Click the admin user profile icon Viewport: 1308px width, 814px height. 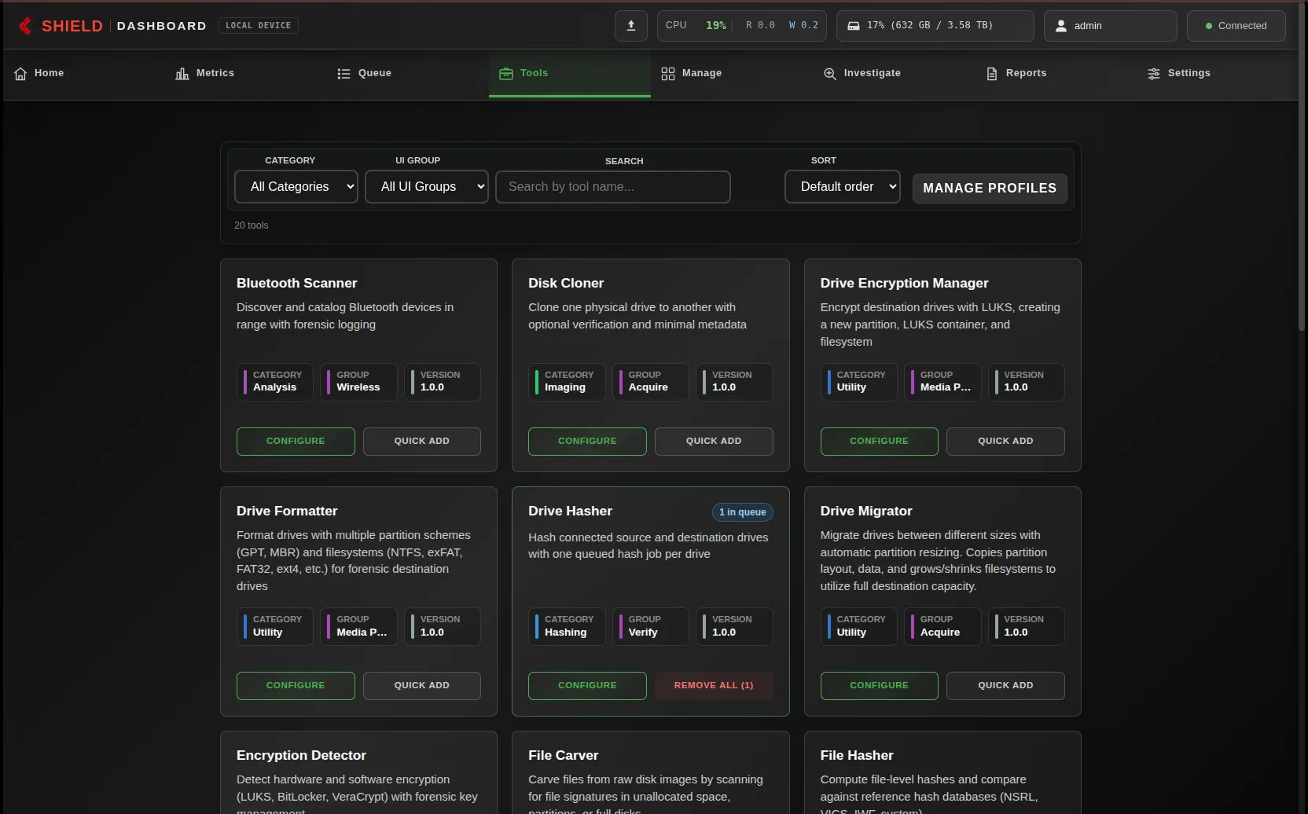[x=1060, y=26]
